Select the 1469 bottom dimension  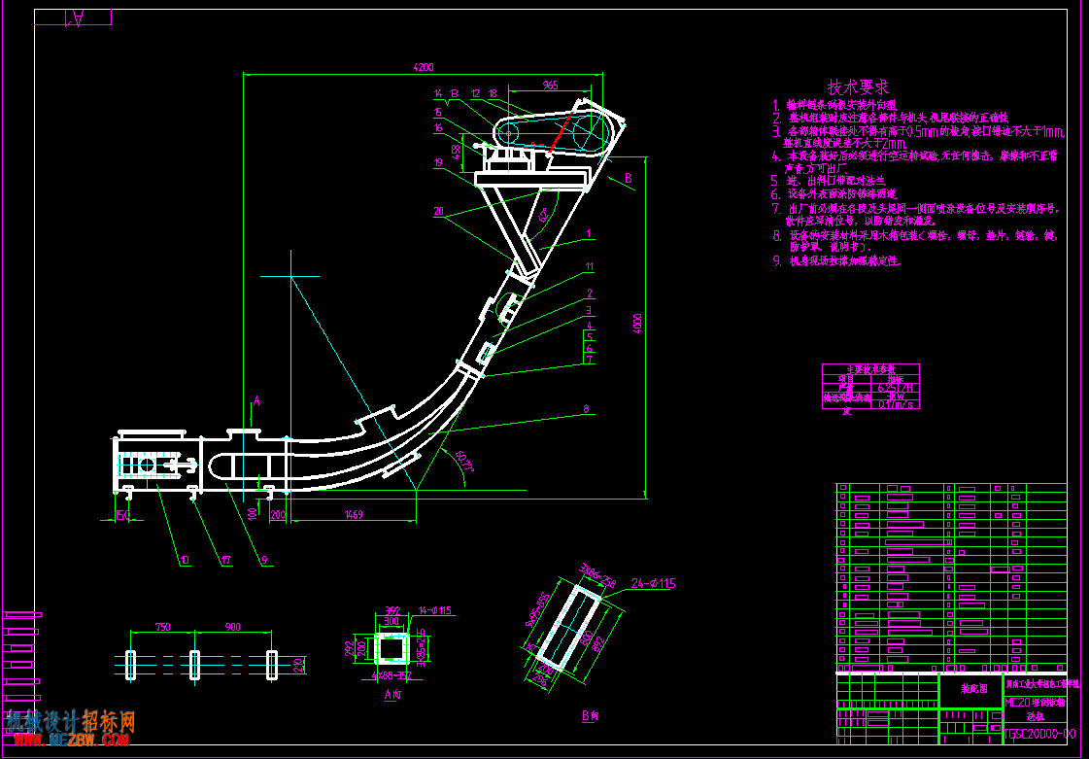click(354, 514)
